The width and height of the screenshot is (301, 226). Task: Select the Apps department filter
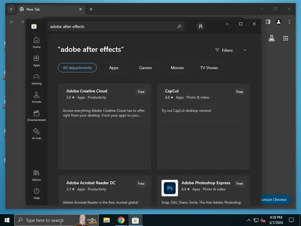click(x=114, y=68)
